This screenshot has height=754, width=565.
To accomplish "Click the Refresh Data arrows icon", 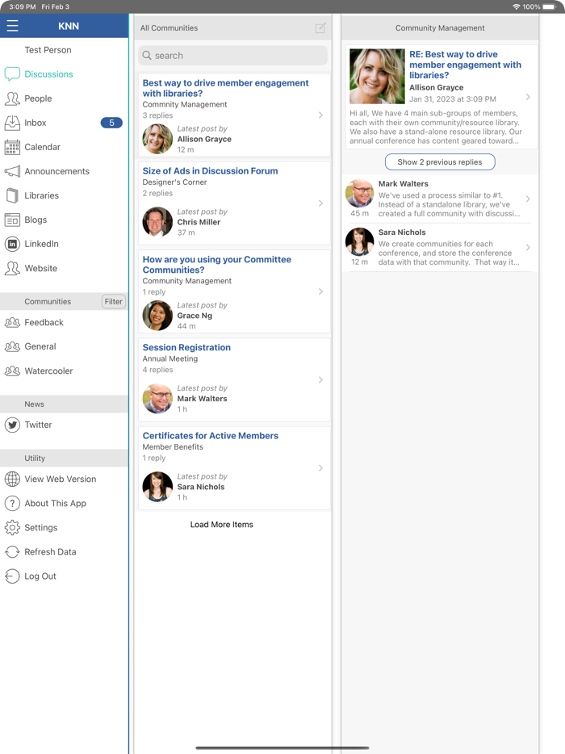I will coord(12,552).
